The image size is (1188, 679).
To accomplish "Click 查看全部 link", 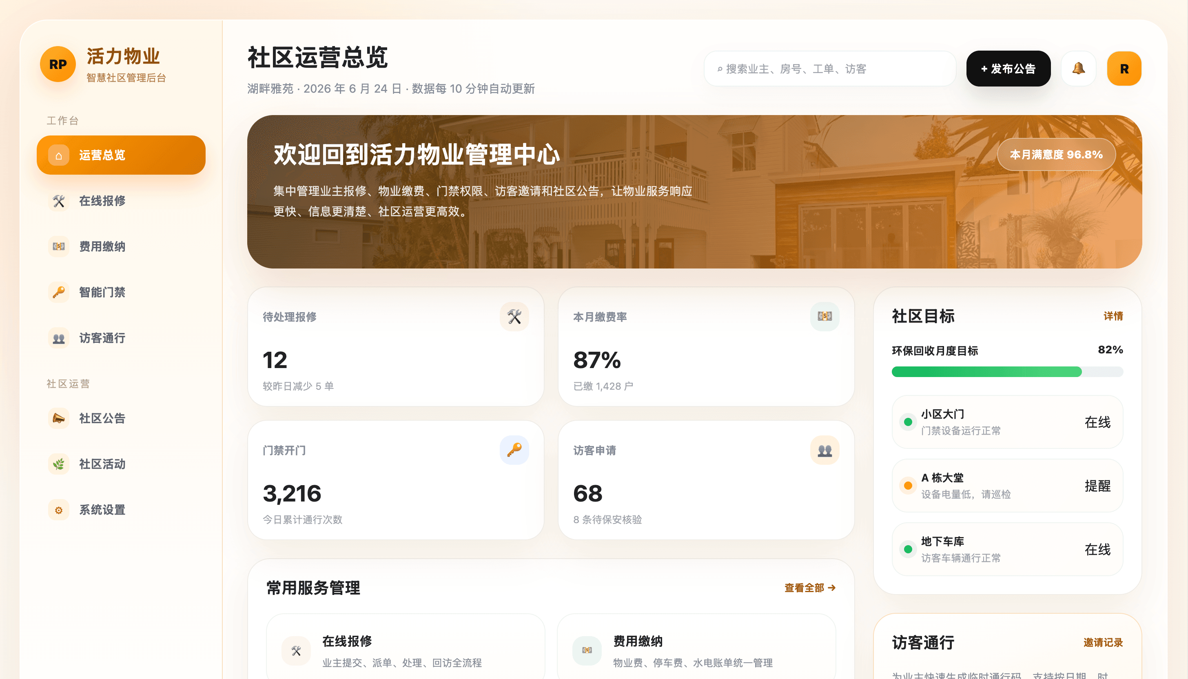I will click(x=810, y=588).
